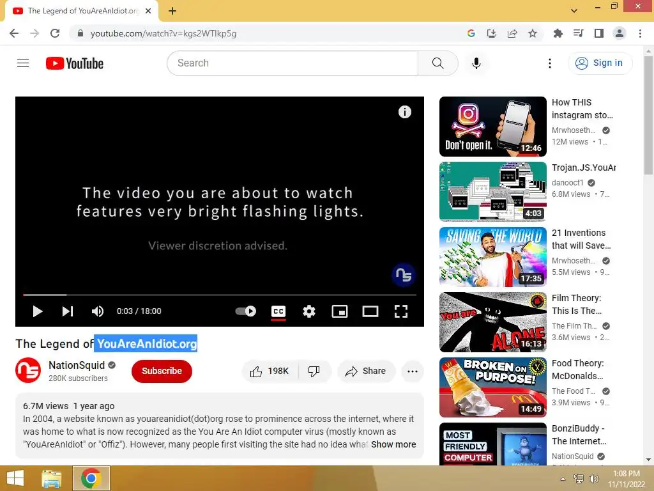Expand description with Show more
This screenshot has width=654, height=491.
tap(393, 445)
